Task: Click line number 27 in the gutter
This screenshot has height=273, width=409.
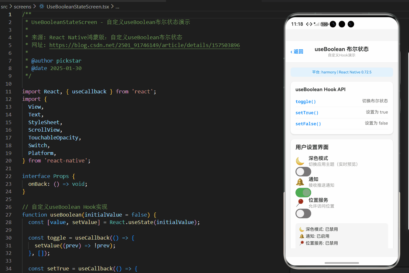Action: pyautogui.click(x=8, y=215)
